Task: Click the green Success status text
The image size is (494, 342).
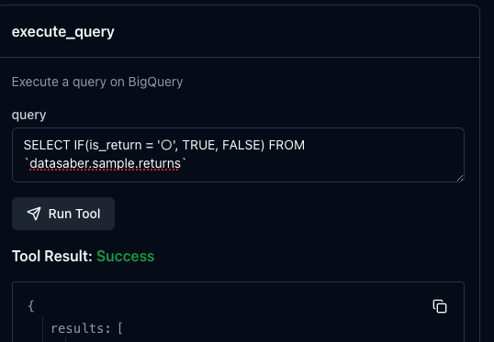Action: click(x=126, y=256)
